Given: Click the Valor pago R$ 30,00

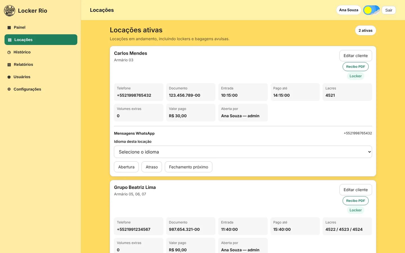Looking at the screenshot, I should tap(178, 116).
